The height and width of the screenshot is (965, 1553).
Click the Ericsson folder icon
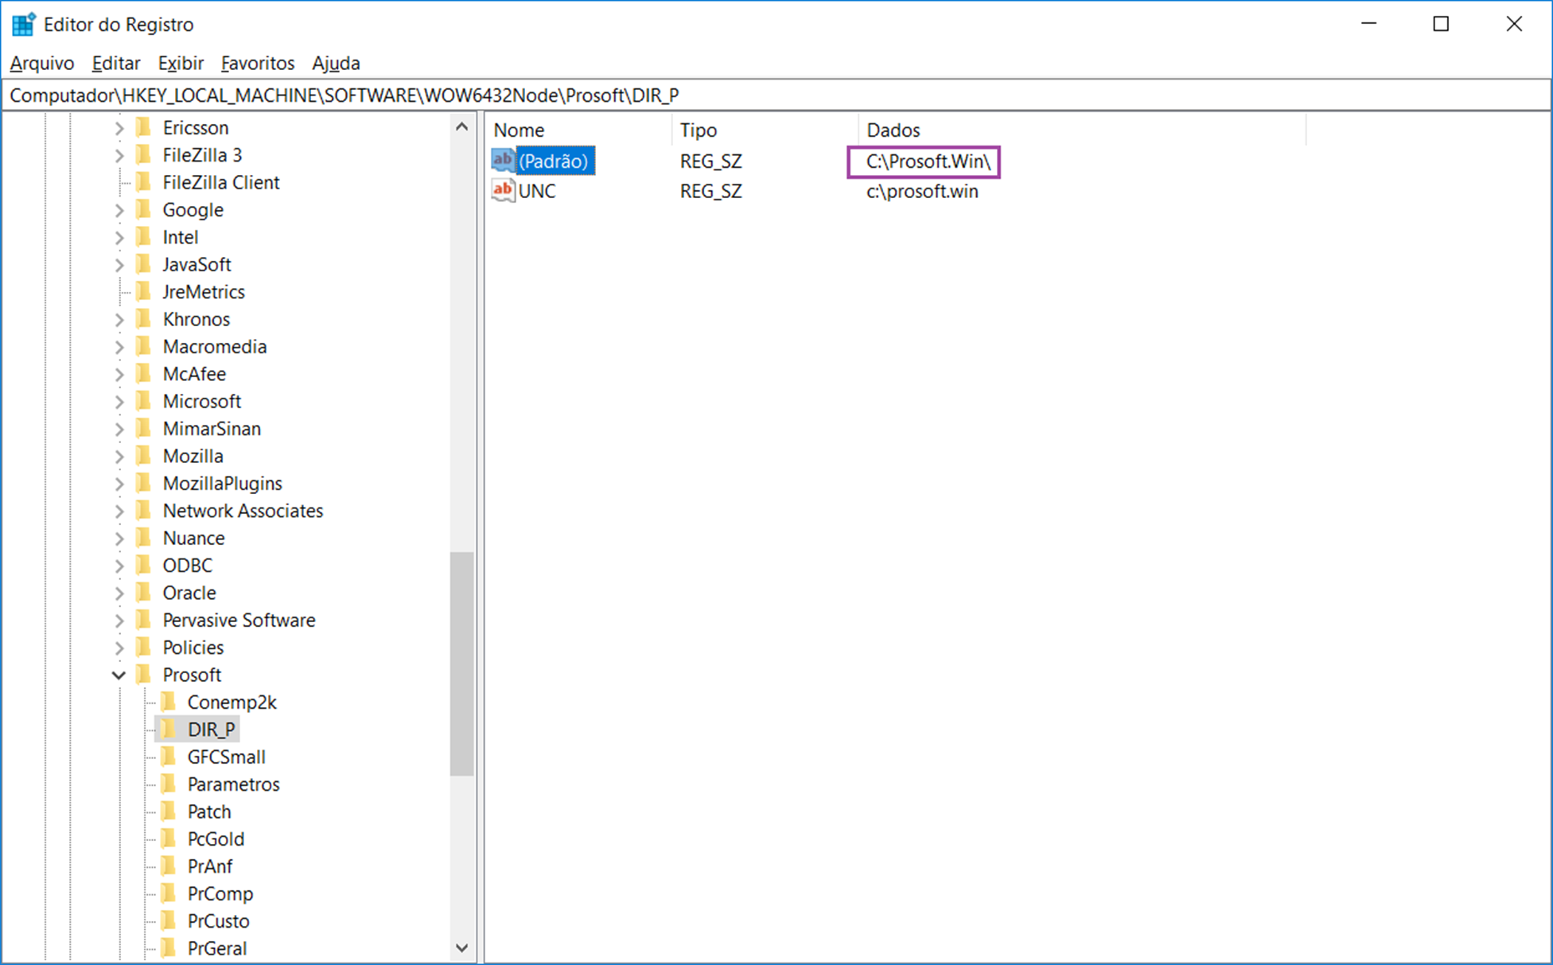144,127
